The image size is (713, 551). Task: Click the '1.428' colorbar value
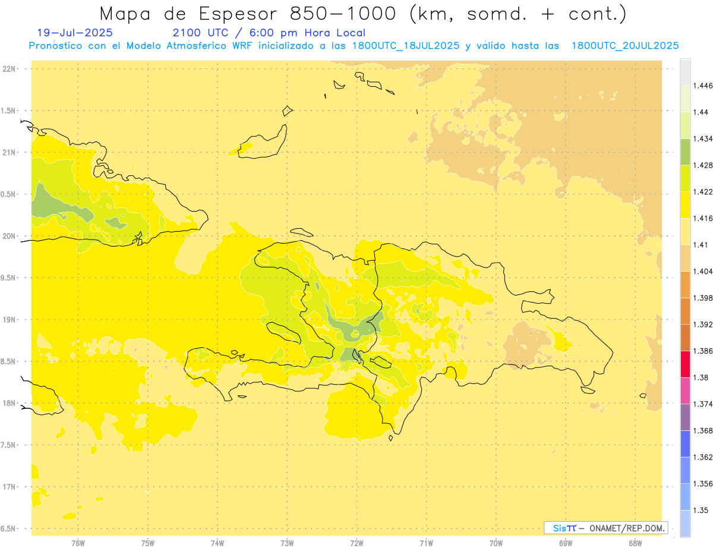click(x=703, y=165)
